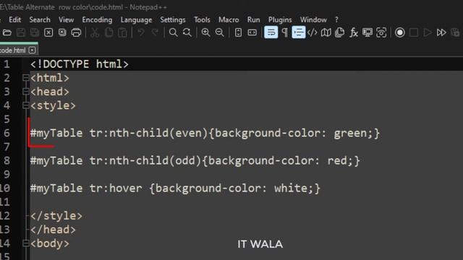Viewport: 463px width, 260px height.
Task: Place cursor in the tr:hover CSS line
Action: [175, 188]
